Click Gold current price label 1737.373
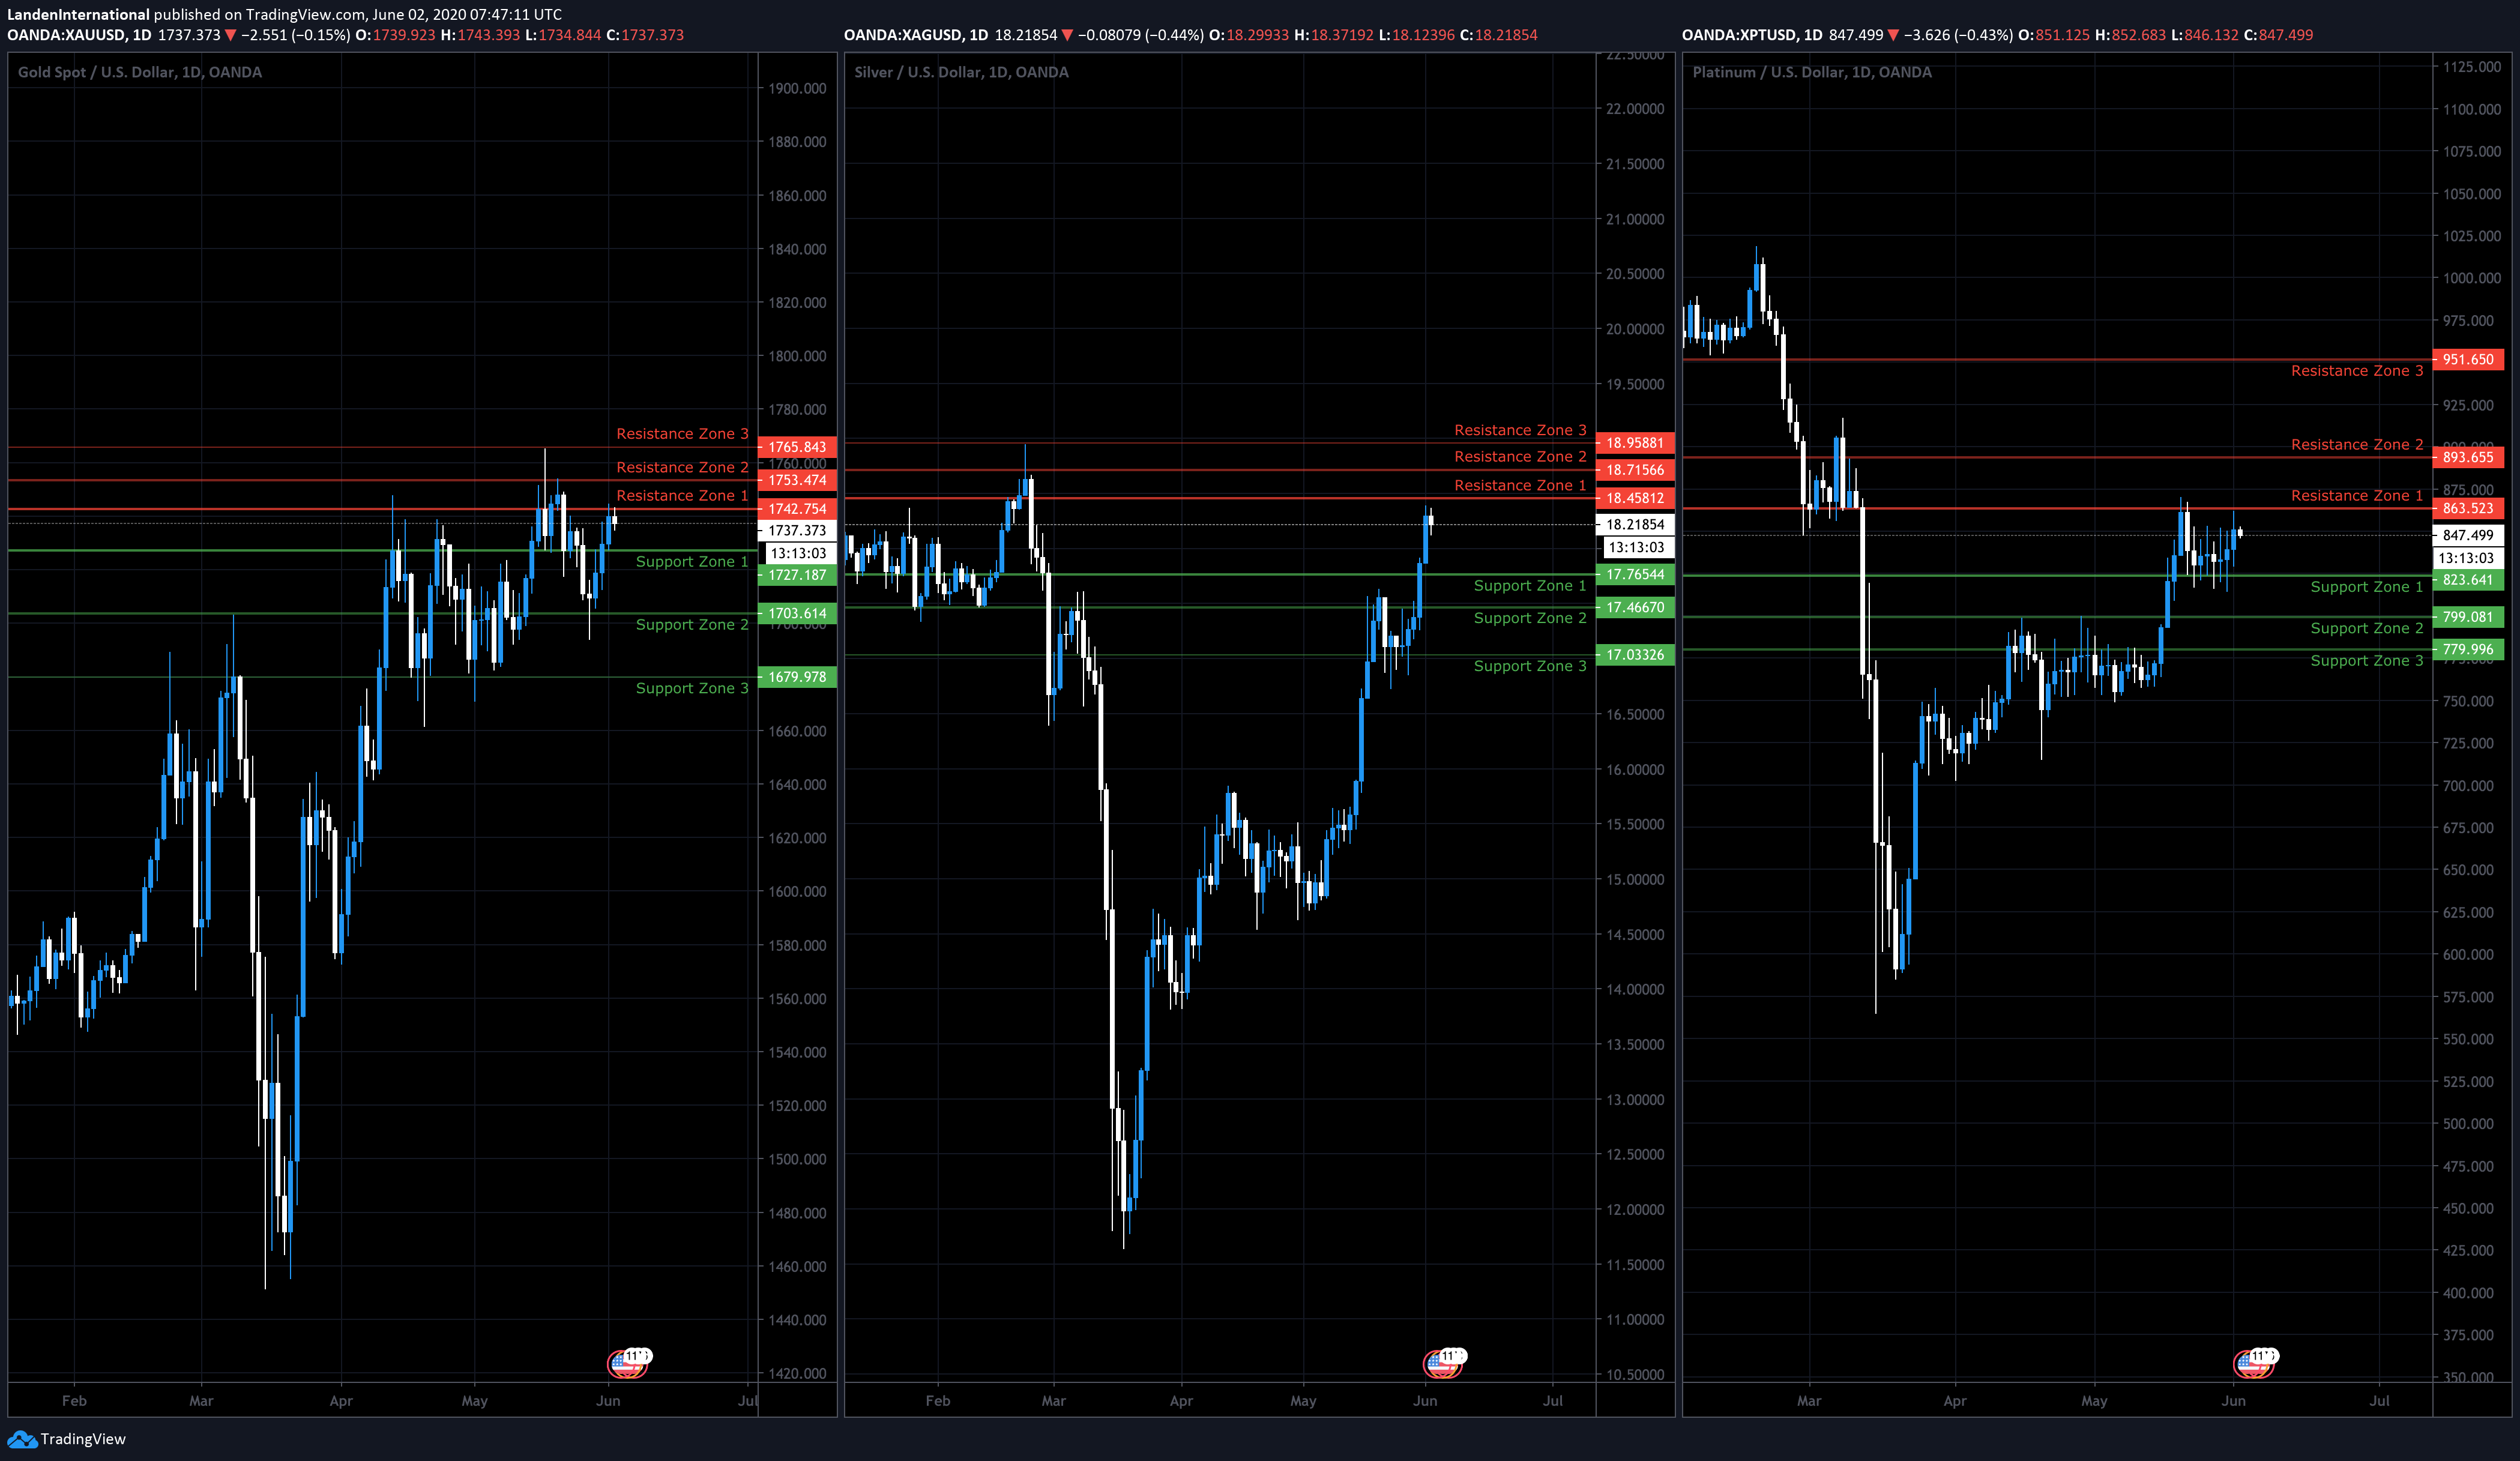Screen dimensions: 2520x1461 pyautogui.click(x=797, y=531)
